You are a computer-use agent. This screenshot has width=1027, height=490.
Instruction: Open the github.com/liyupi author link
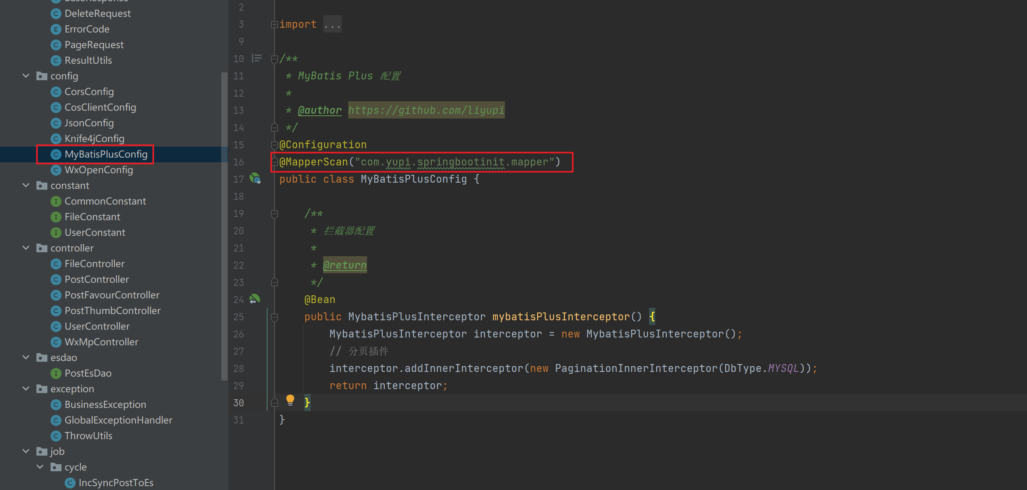(x=426, y=110)
